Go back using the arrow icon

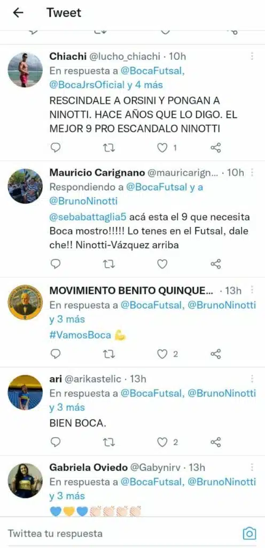(x=18, y=13)
